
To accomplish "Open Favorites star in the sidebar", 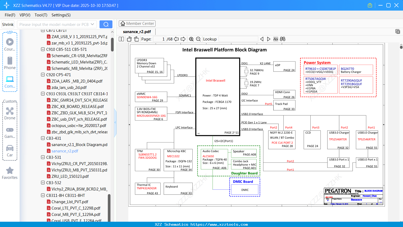I will (x=10, y=173).
